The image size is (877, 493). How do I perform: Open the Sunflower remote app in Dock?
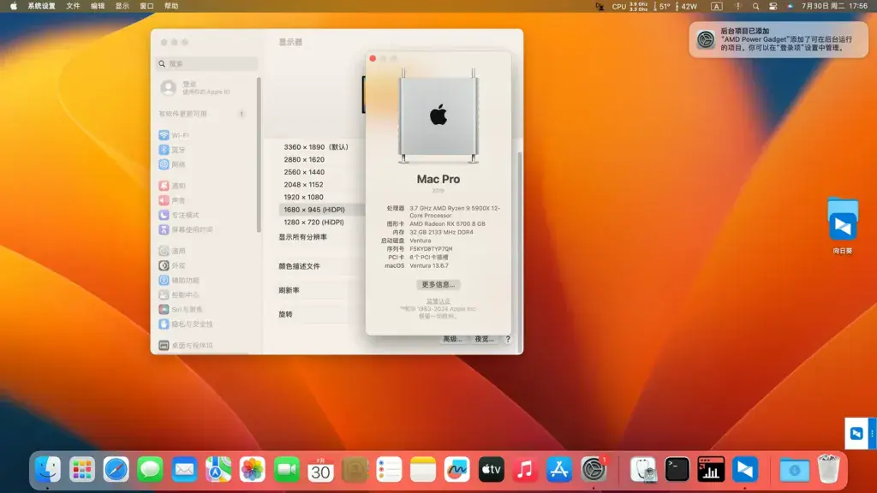745,470
